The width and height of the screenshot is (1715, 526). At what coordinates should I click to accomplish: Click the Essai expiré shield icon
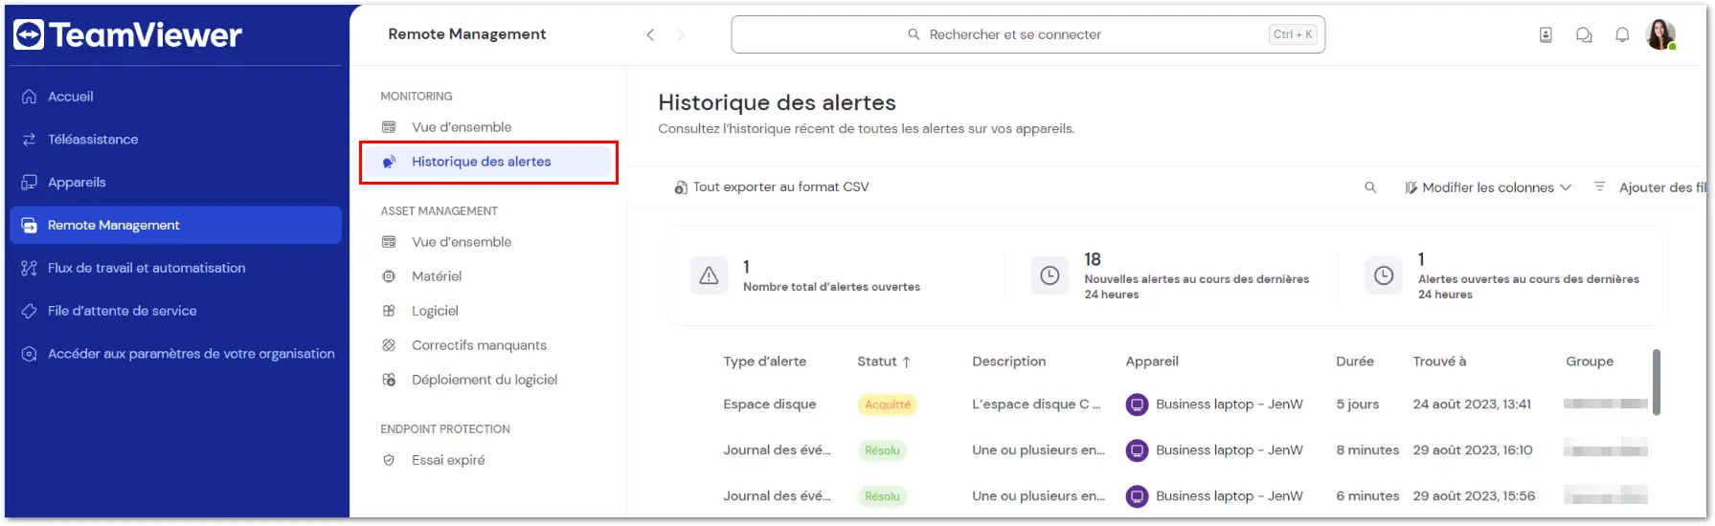click(x=389, y=460)
